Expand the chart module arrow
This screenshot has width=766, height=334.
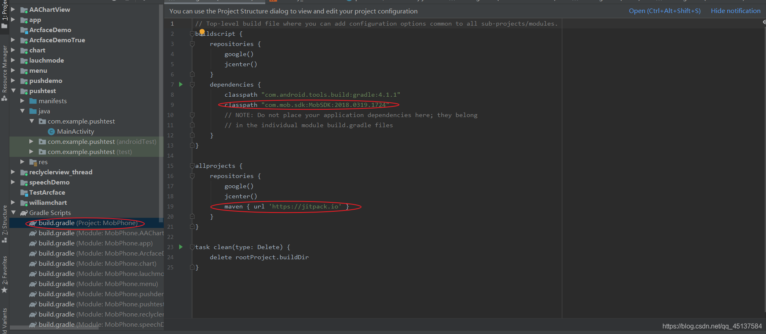13,50
